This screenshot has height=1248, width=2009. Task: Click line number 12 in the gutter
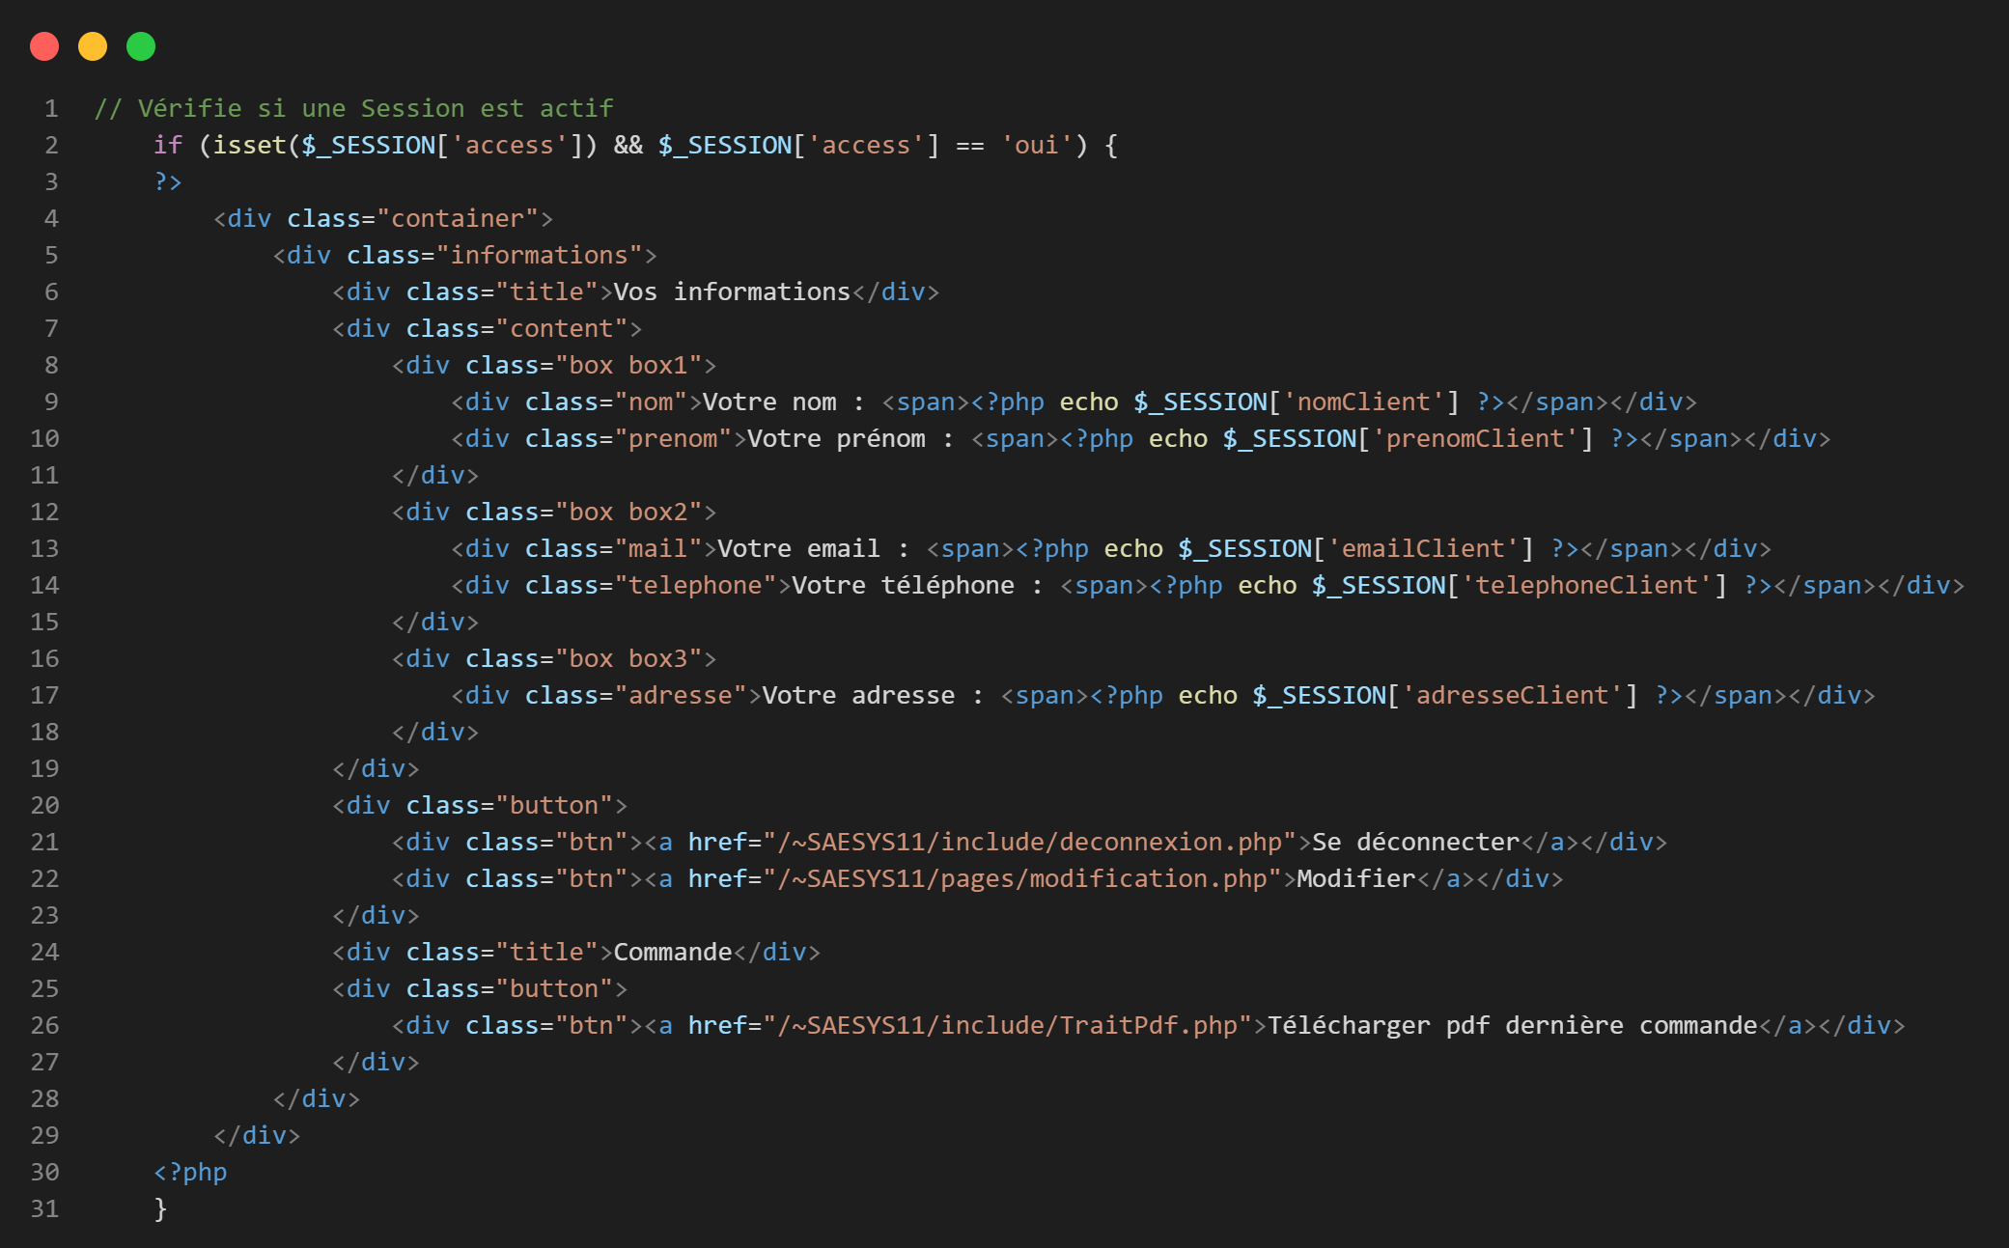coord(44,512)
